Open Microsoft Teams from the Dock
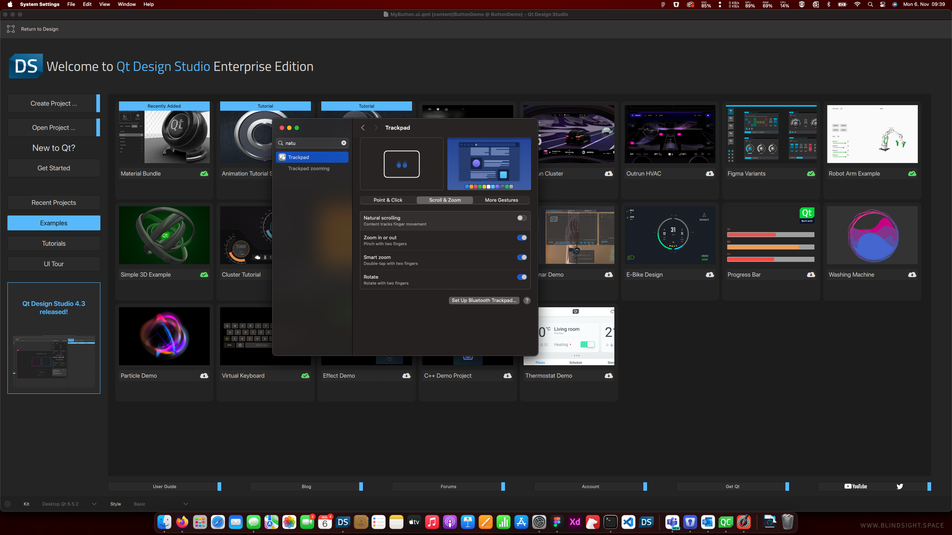 click(x=672, y=522)
